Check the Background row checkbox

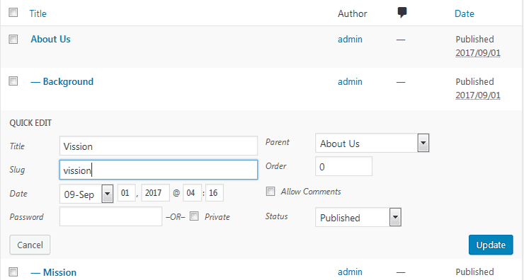13,81
